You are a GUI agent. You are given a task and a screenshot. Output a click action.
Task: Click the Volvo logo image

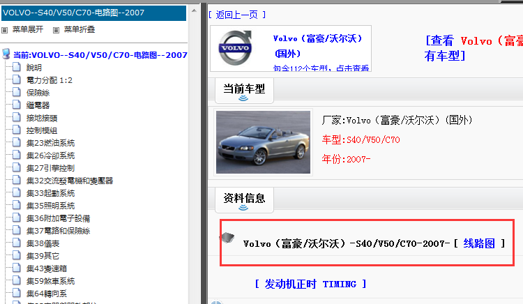click(235, 47)
